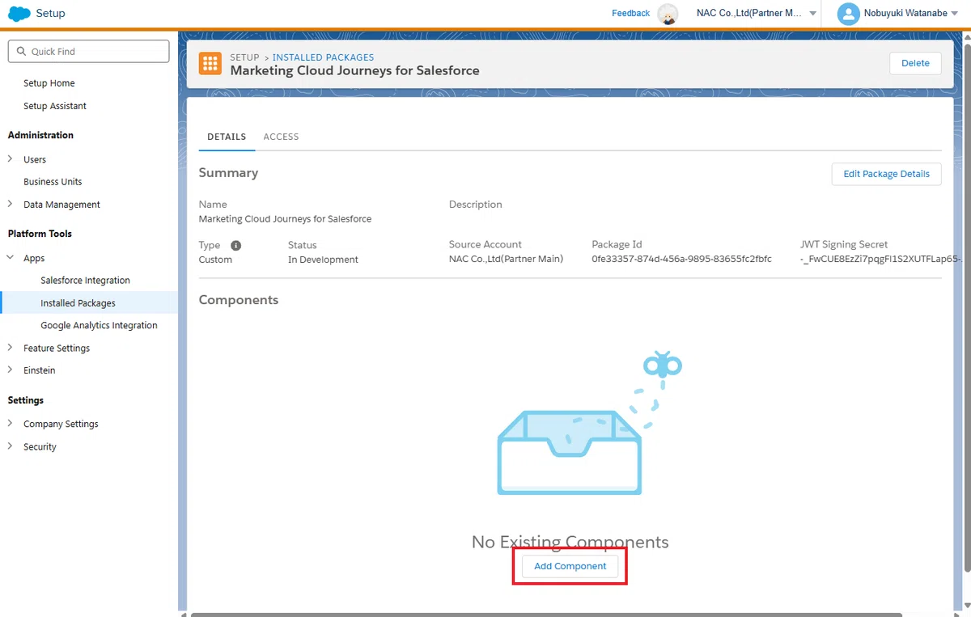This screenshot has width=971, height=617.
Task: Switch to the DETAILS tab
Action: click(x=227, y=137)
